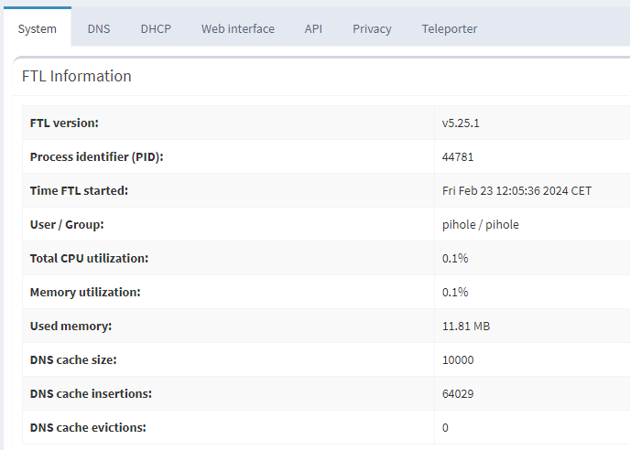Click the used memory value 11.81 MB
Viewport: 630px width, 450px height.
click(x=466, y=326)
